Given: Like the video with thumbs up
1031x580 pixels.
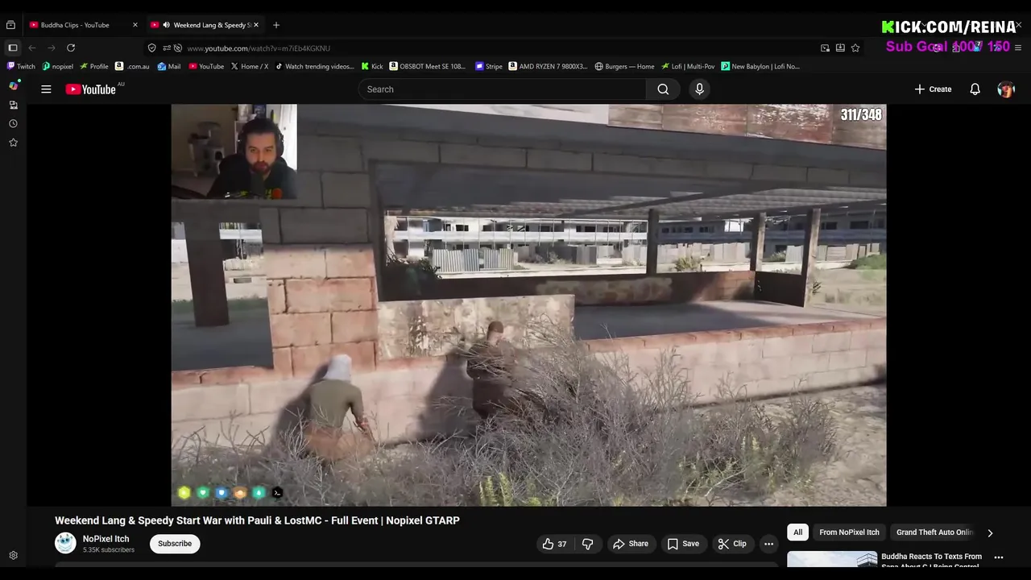Looking at the screenshot, I should pos(554,544).
